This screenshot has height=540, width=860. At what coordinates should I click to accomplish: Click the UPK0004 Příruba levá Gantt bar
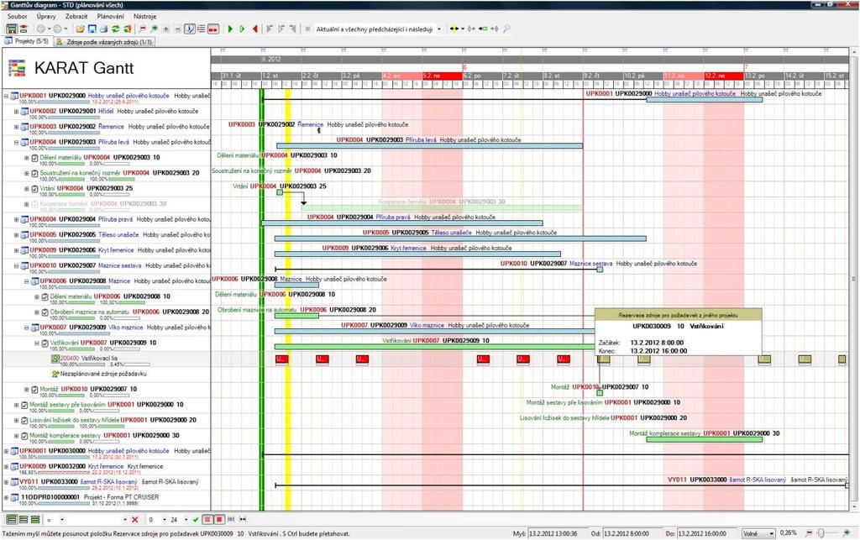click(x=429, y=146)
